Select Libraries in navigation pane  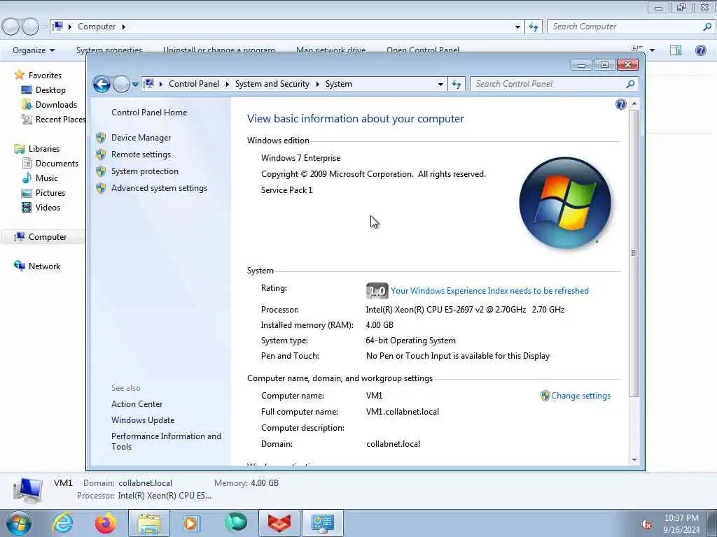pos(44,149)
